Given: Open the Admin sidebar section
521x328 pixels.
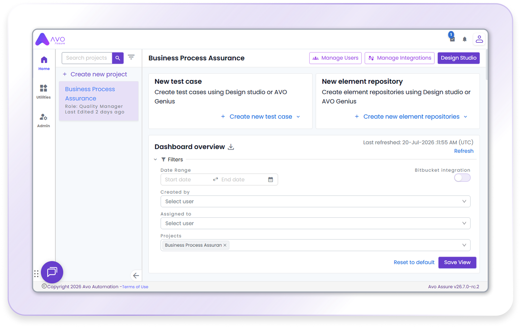Looking at the screenshot, I should 43,120.
